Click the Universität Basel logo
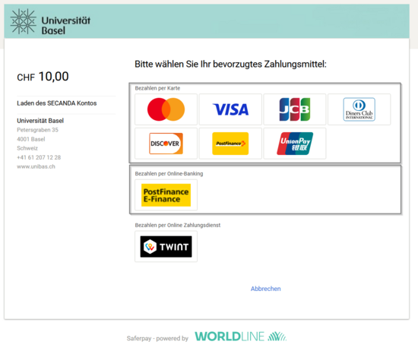418x351 pixels. [50, 21]
